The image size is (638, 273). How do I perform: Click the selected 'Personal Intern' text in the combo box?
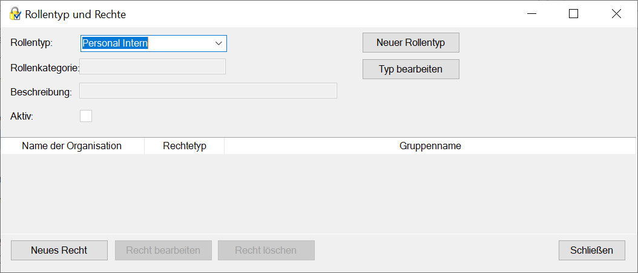(115, 43)
